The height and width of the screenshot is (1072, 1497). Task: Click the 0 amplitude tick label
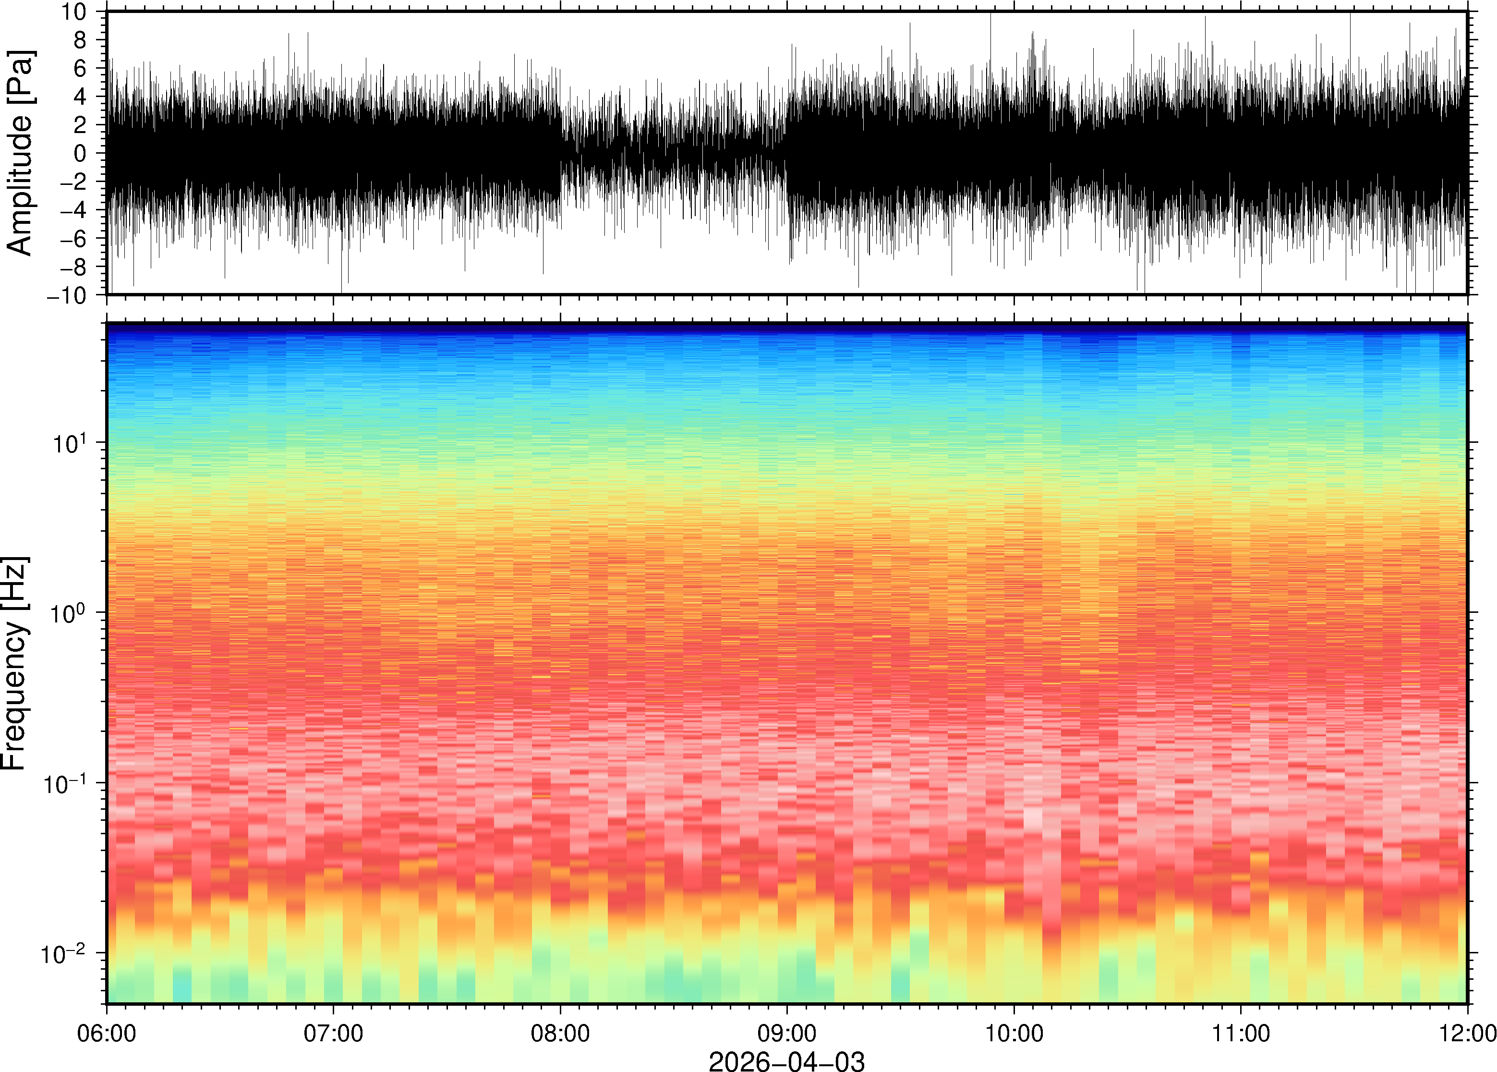pyautogui.click(x=81, y=153)
